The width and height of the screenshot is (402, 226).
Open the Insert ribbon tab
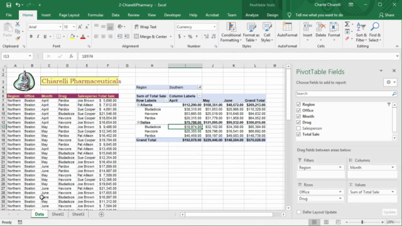[46, 15]
